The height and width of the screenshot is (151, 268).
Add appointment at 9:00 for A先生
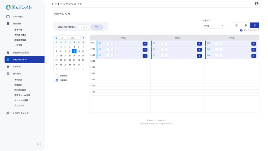tap(145, 43)
